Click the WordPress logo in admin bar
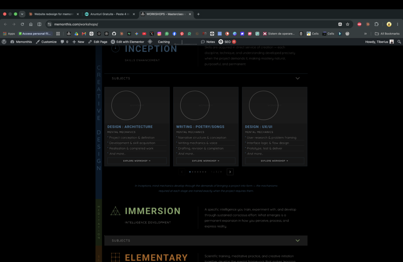 point(4,42)
